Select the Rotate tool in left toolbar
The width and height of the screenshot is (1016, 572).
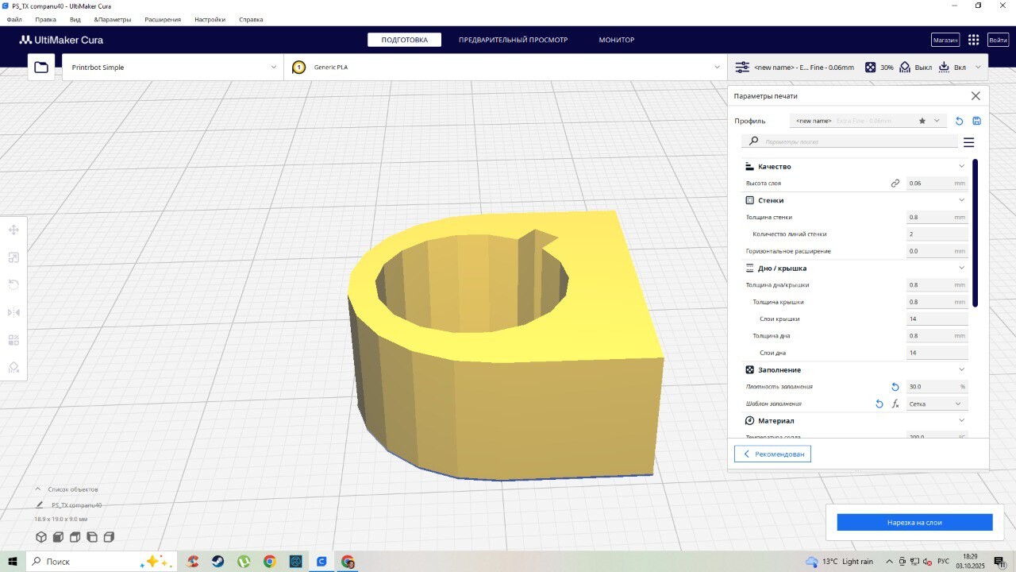tap(13, 284)
